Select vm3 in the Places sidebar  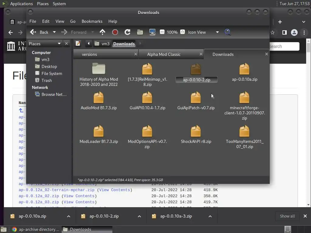(45, 59)
